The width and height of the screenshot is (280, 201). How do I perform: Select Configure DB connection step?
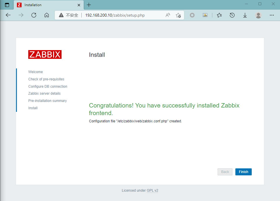click(48, 86)
